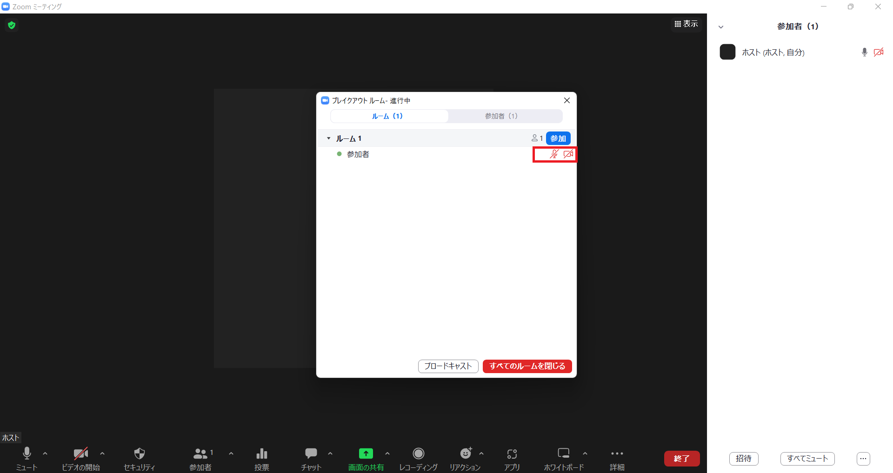
Task: Open the Apps (アプリ) icon
Action: pos(512,453)
